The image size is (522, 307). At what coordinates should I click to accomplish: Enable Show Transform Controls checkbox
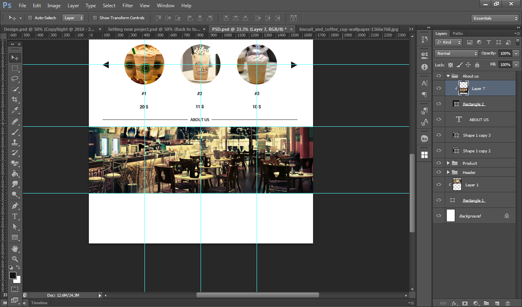pos(95,18)
